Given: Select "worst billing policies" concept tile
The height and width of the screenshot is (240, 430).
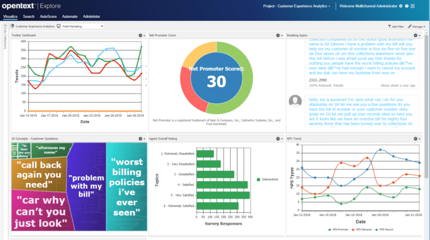Looking at the screenshot, I should pos(127,187).
